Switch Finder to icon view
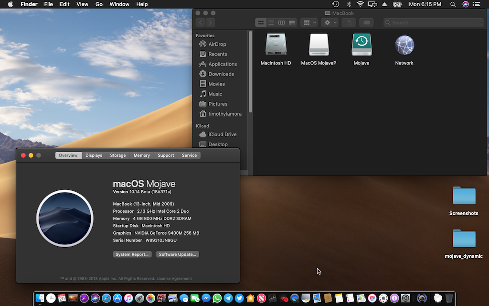The width and height of the screenshot is (489, 306). (261, 22)
